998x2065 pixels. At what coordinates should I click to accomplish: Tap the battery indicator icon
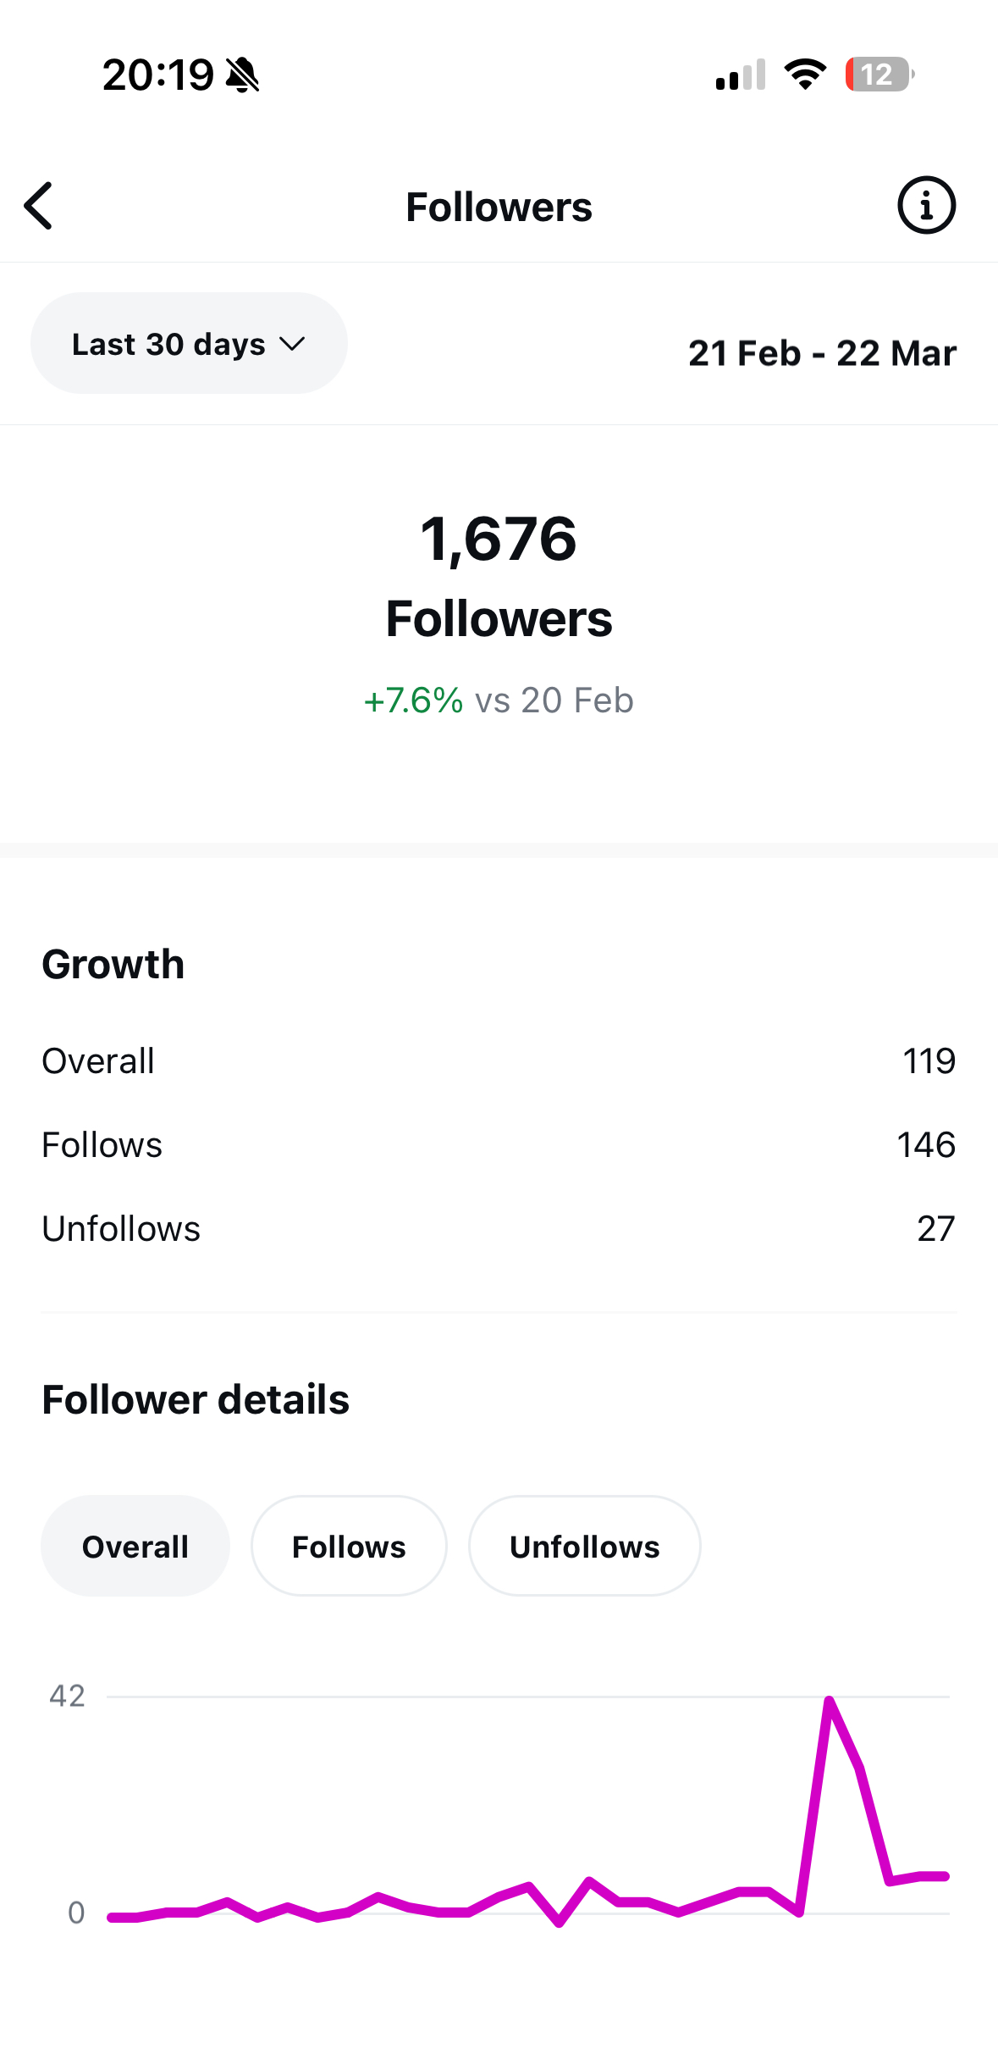click(879, 75)
